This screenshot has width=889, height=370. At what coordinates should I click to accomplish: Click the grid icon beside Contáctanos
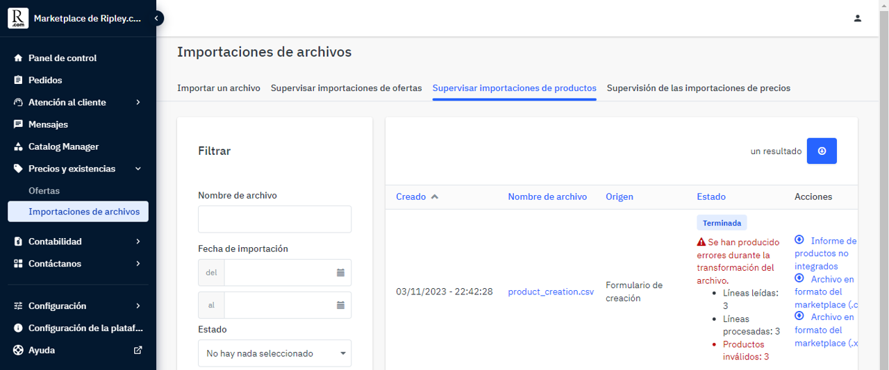[x=19, y=264]
